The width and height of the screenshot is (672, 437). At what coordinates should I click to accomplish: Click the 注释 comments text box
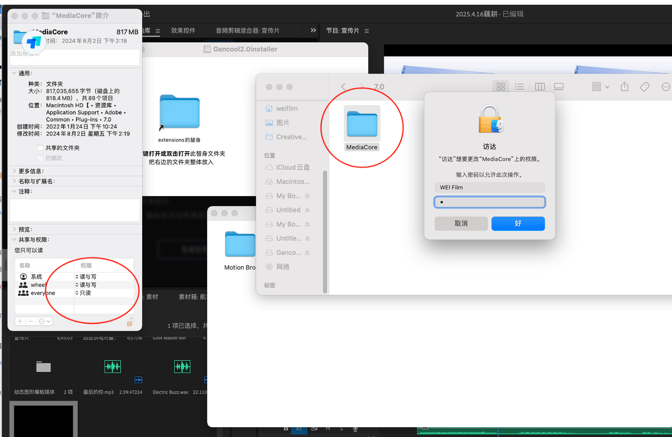point(75,210)
